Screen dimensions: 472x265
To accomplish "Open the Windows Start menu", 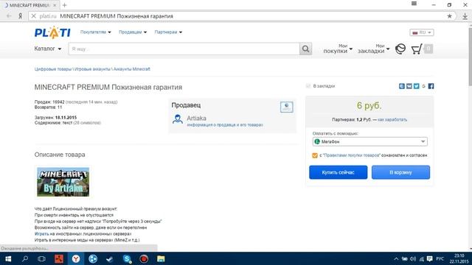I will click(8, 258).
